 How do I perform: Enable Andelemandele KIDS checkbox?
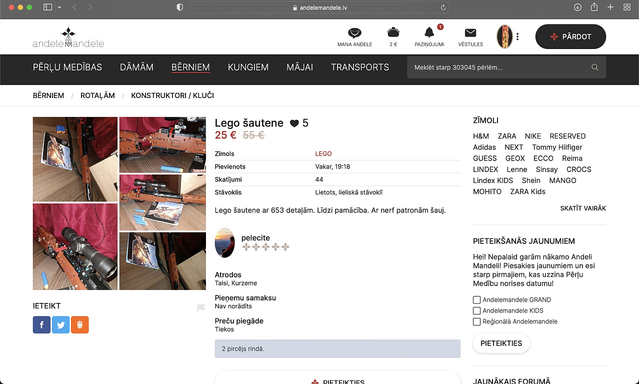(x=476, y=311)
